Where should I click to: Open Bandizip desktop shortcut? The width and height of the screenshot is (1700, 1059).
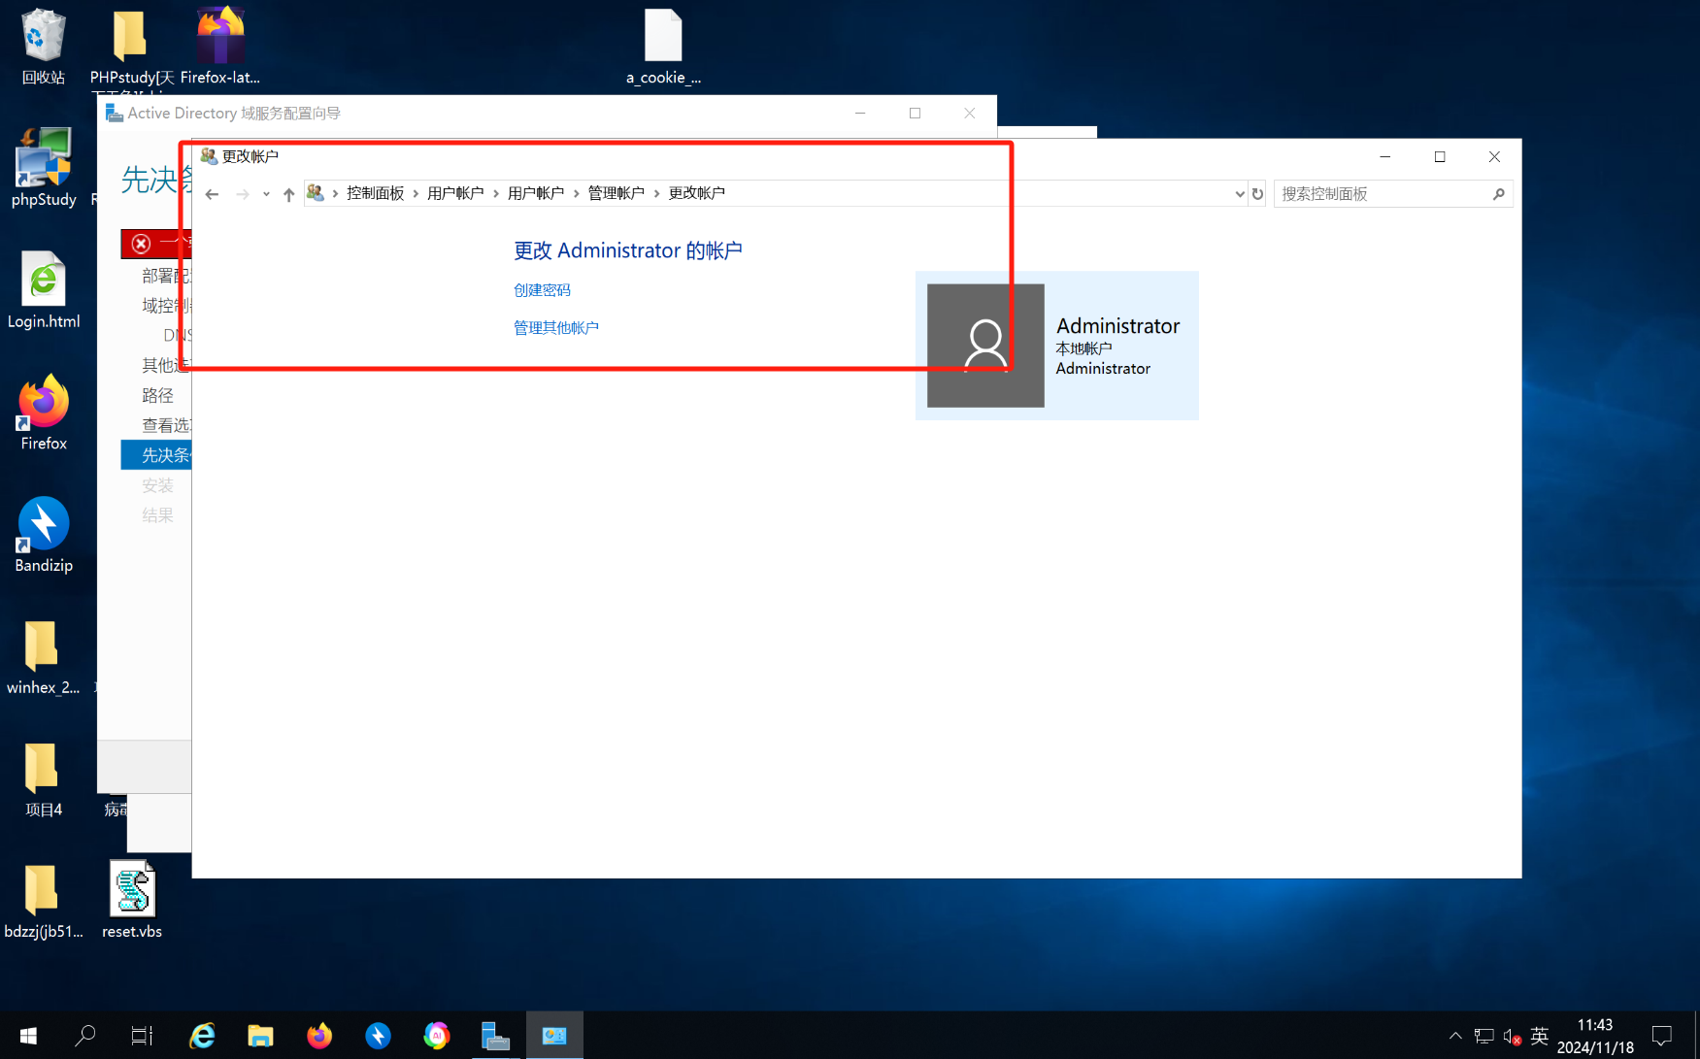click(x=44, y=535)
